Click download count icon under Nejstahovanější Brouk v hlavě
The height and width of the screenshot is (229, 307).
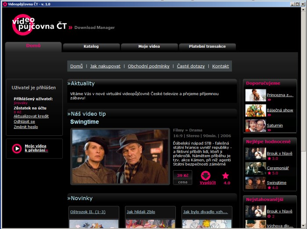coord(269,216)
